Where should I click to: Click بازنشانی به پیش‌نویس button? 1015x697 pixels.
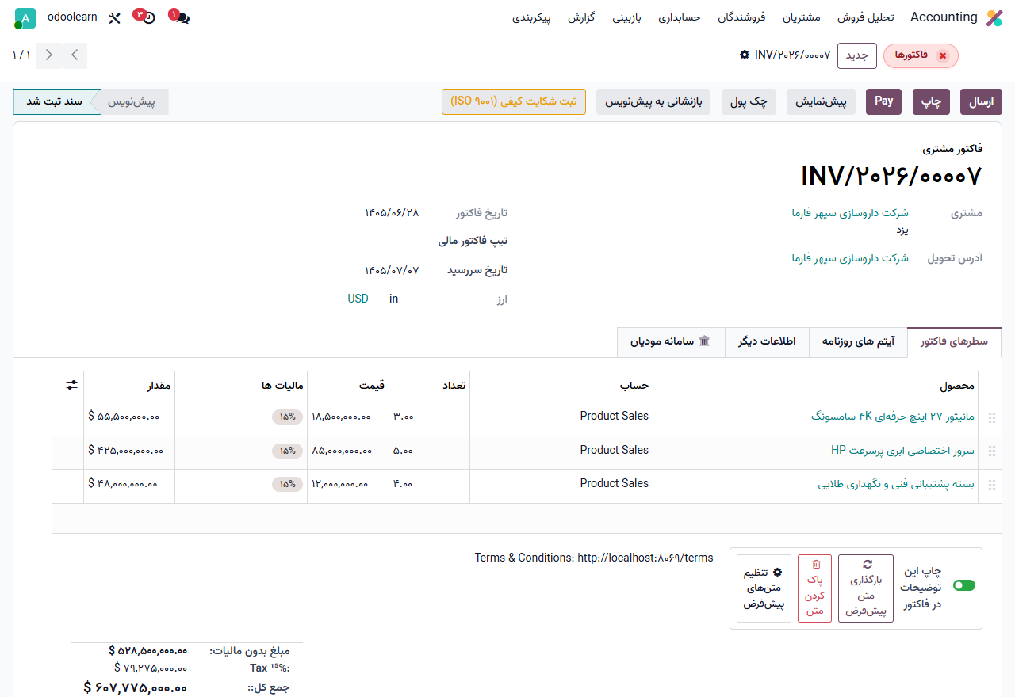tap(653, 102)
